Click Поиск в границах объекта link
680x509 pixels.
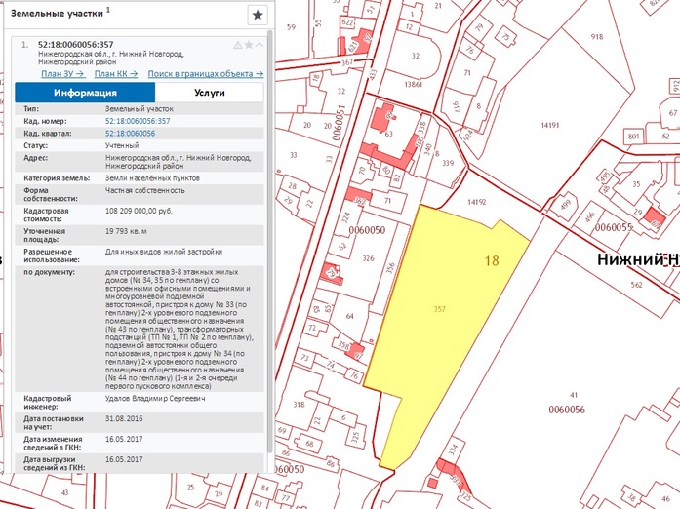(x=206, y=74)
